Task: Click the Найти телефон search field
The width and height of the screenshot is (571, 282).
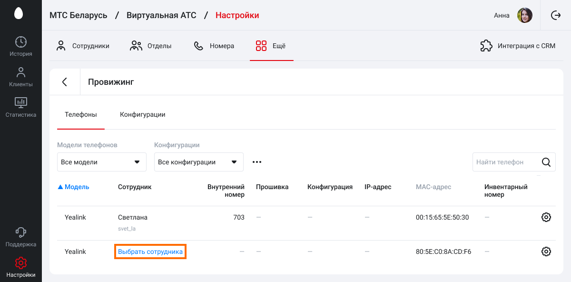Action: 504,162
